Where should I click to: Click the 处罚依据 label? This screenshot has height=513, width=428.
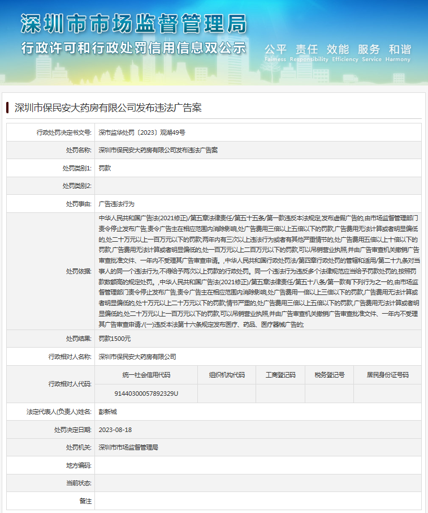[x=79, y=271]
